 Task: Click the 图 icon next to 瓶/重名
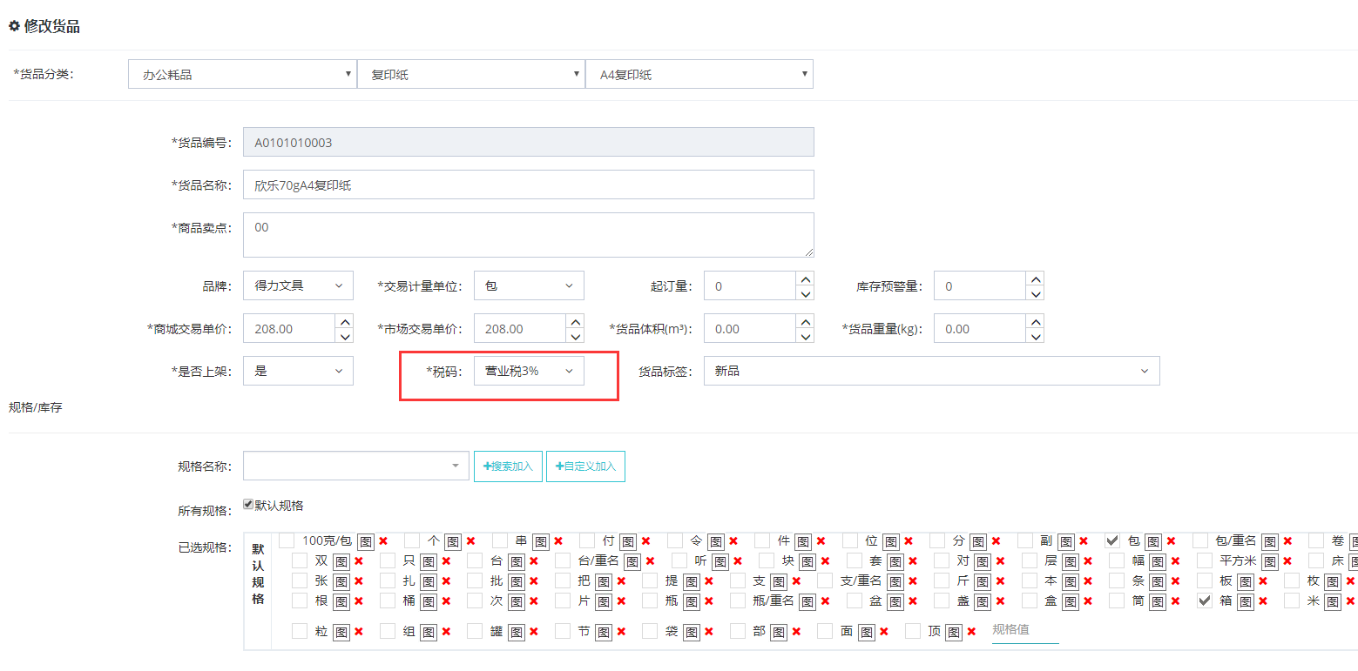coord(807,601)
